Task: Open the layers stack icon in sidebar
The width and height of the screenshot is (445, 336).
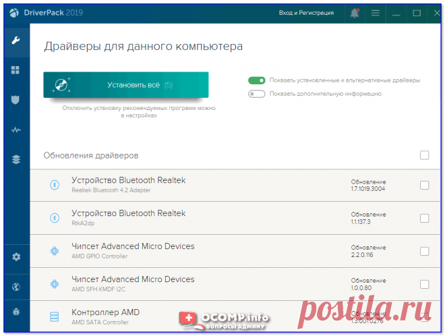Action: coord(16,159)
